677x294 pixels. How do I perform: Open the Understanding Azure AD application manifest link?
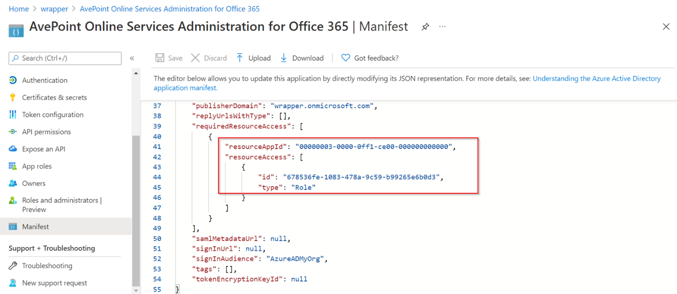(596, 78)
